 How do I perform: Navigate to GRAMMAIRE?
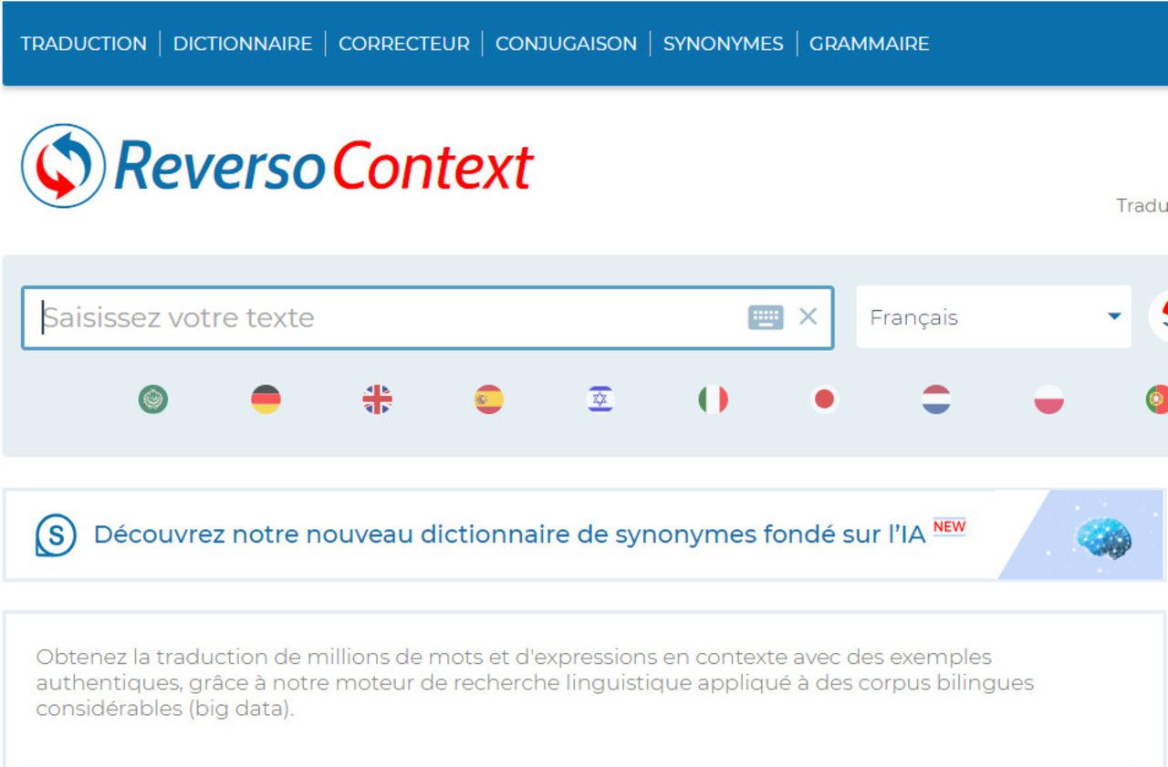coord(869,44)
